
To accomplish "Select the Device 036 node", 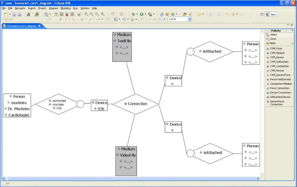I will (99, 105).
